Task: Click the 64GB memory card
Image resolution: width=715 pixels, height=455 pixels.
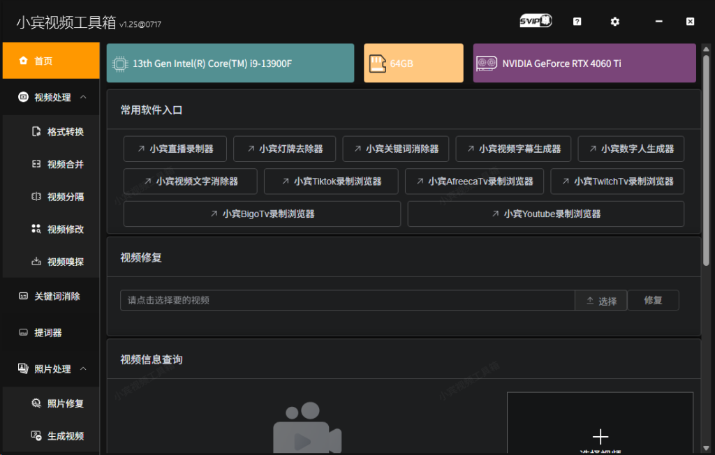Action: coord(413,63)
